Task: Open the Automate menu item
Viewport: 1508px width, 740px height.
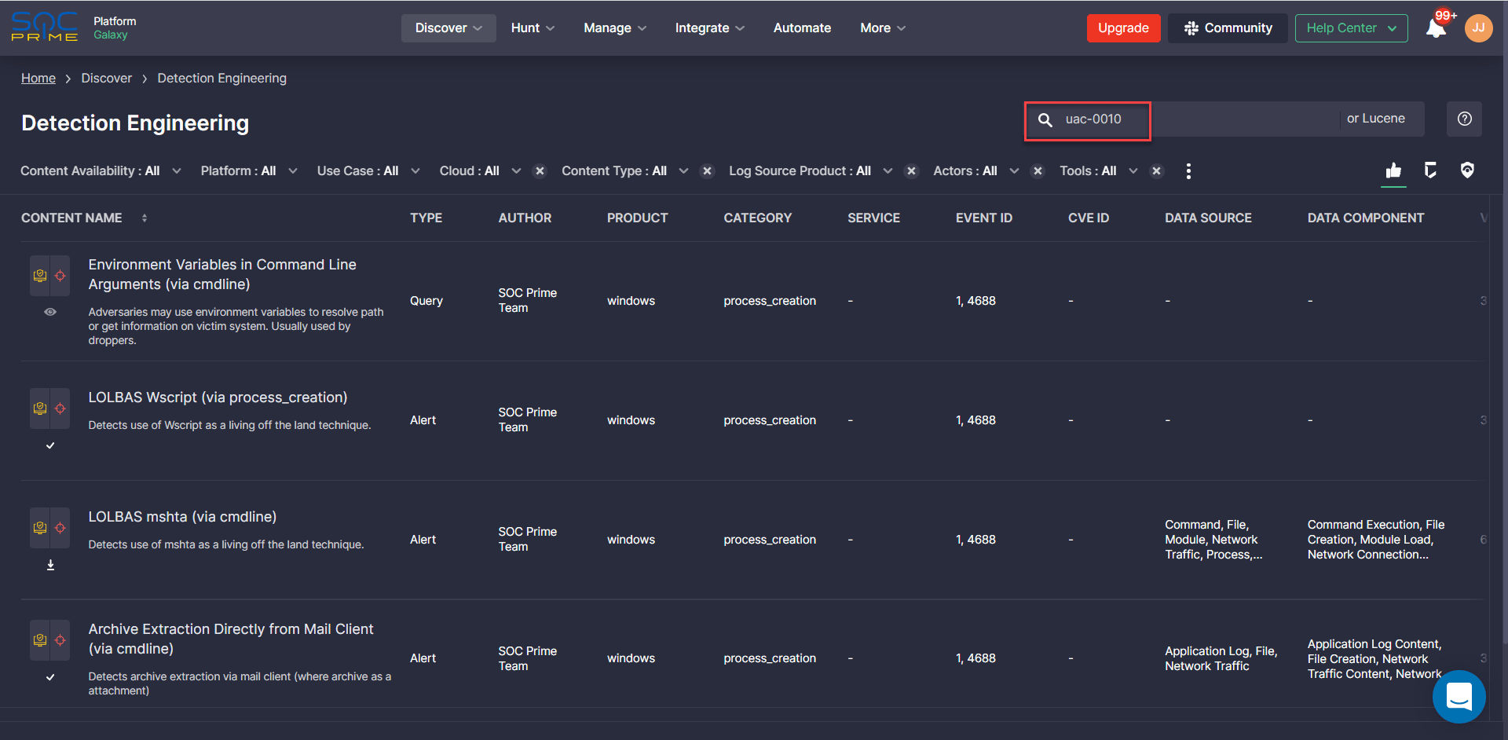Action: 802,28
